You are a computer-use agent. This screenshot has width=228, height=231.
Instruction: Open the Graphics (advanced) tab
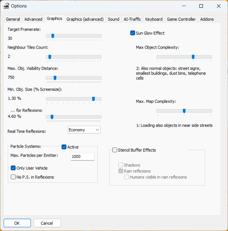tap(85, 19)
